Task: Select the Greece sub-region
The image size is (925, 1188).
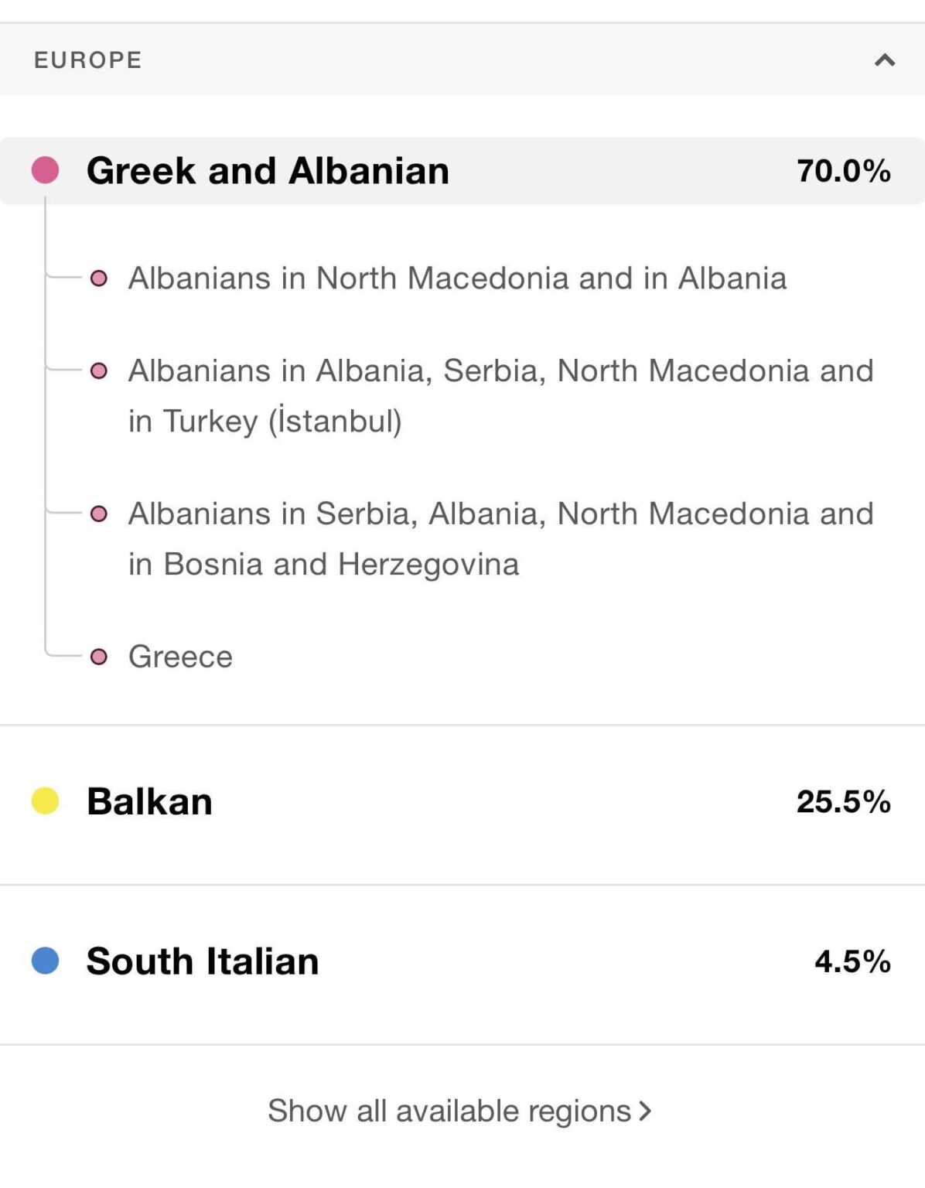Action: coord(181,657)
